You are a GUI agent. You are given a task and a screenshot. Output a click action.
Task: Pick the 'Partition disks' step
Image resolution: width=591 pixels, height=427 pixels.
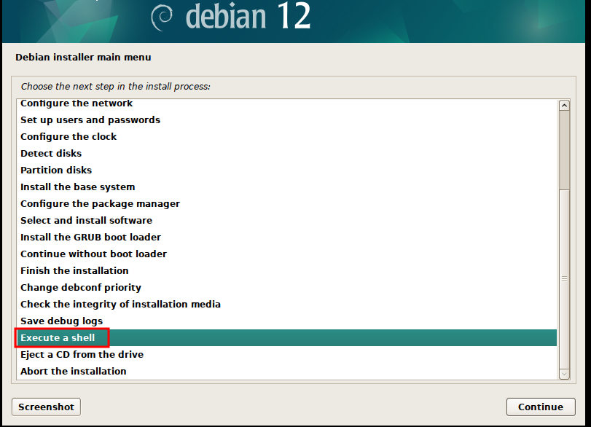[286, 170]
